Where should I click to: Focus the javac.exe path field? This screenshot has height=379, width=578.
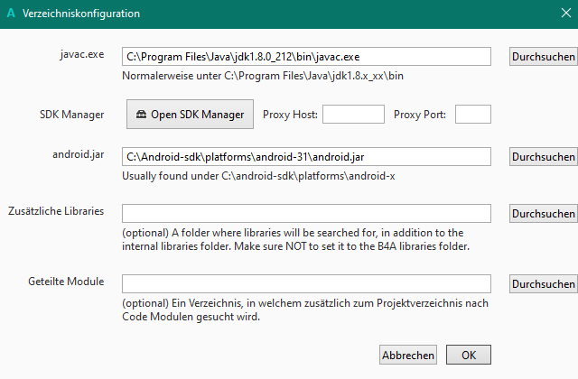tap(306, 56)
